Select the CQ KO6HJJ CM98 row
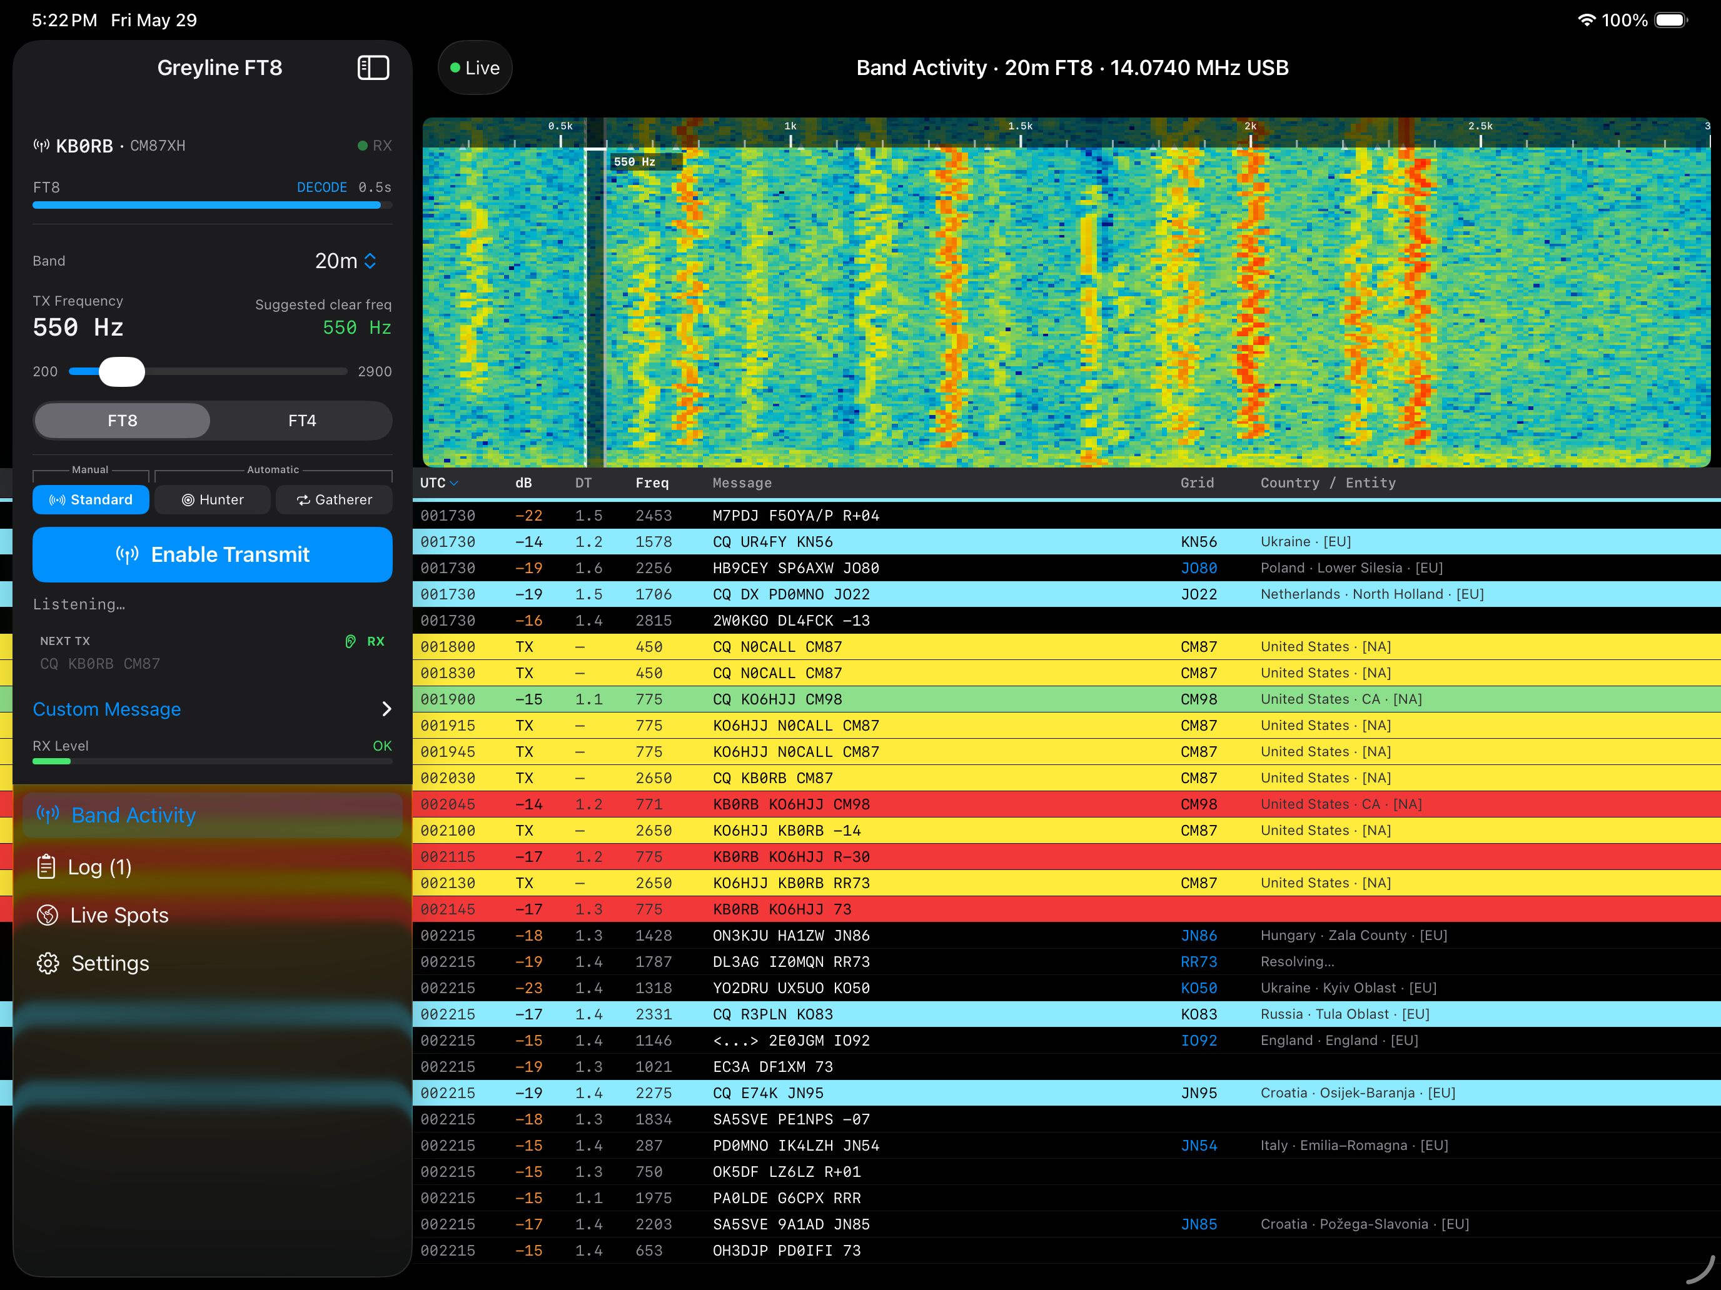 [1066, 699]
